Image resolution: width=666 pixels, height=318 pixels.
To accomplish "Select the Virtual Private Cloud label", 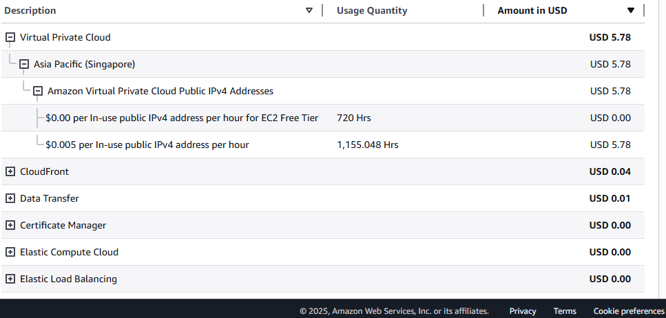I will (x=65, y=37).
